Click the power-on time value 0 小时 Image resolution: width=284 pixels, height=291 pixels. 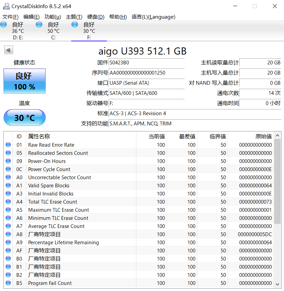(x=260, y=103)
